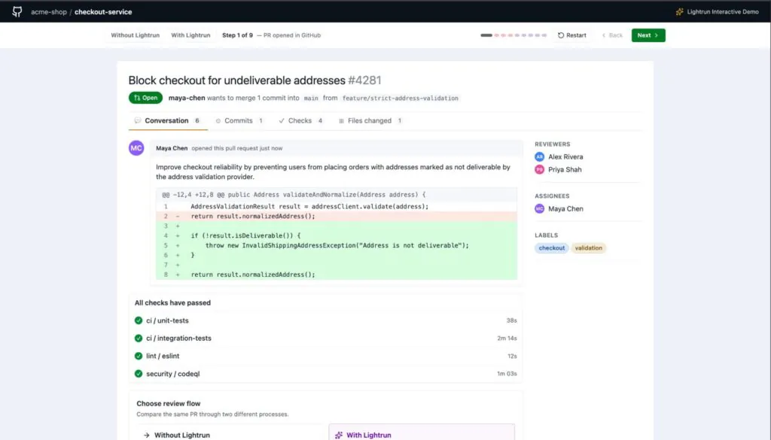The image size is (771, 440).
Task: Click the security / codeql check name
Action: click(x=173, y=374)
